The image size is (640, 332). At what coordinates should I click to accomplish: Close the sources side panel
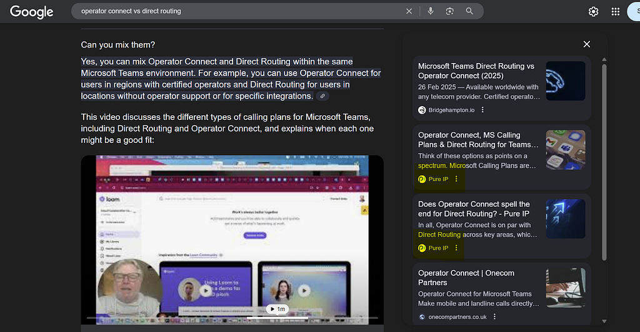click(x=586, y=44)
